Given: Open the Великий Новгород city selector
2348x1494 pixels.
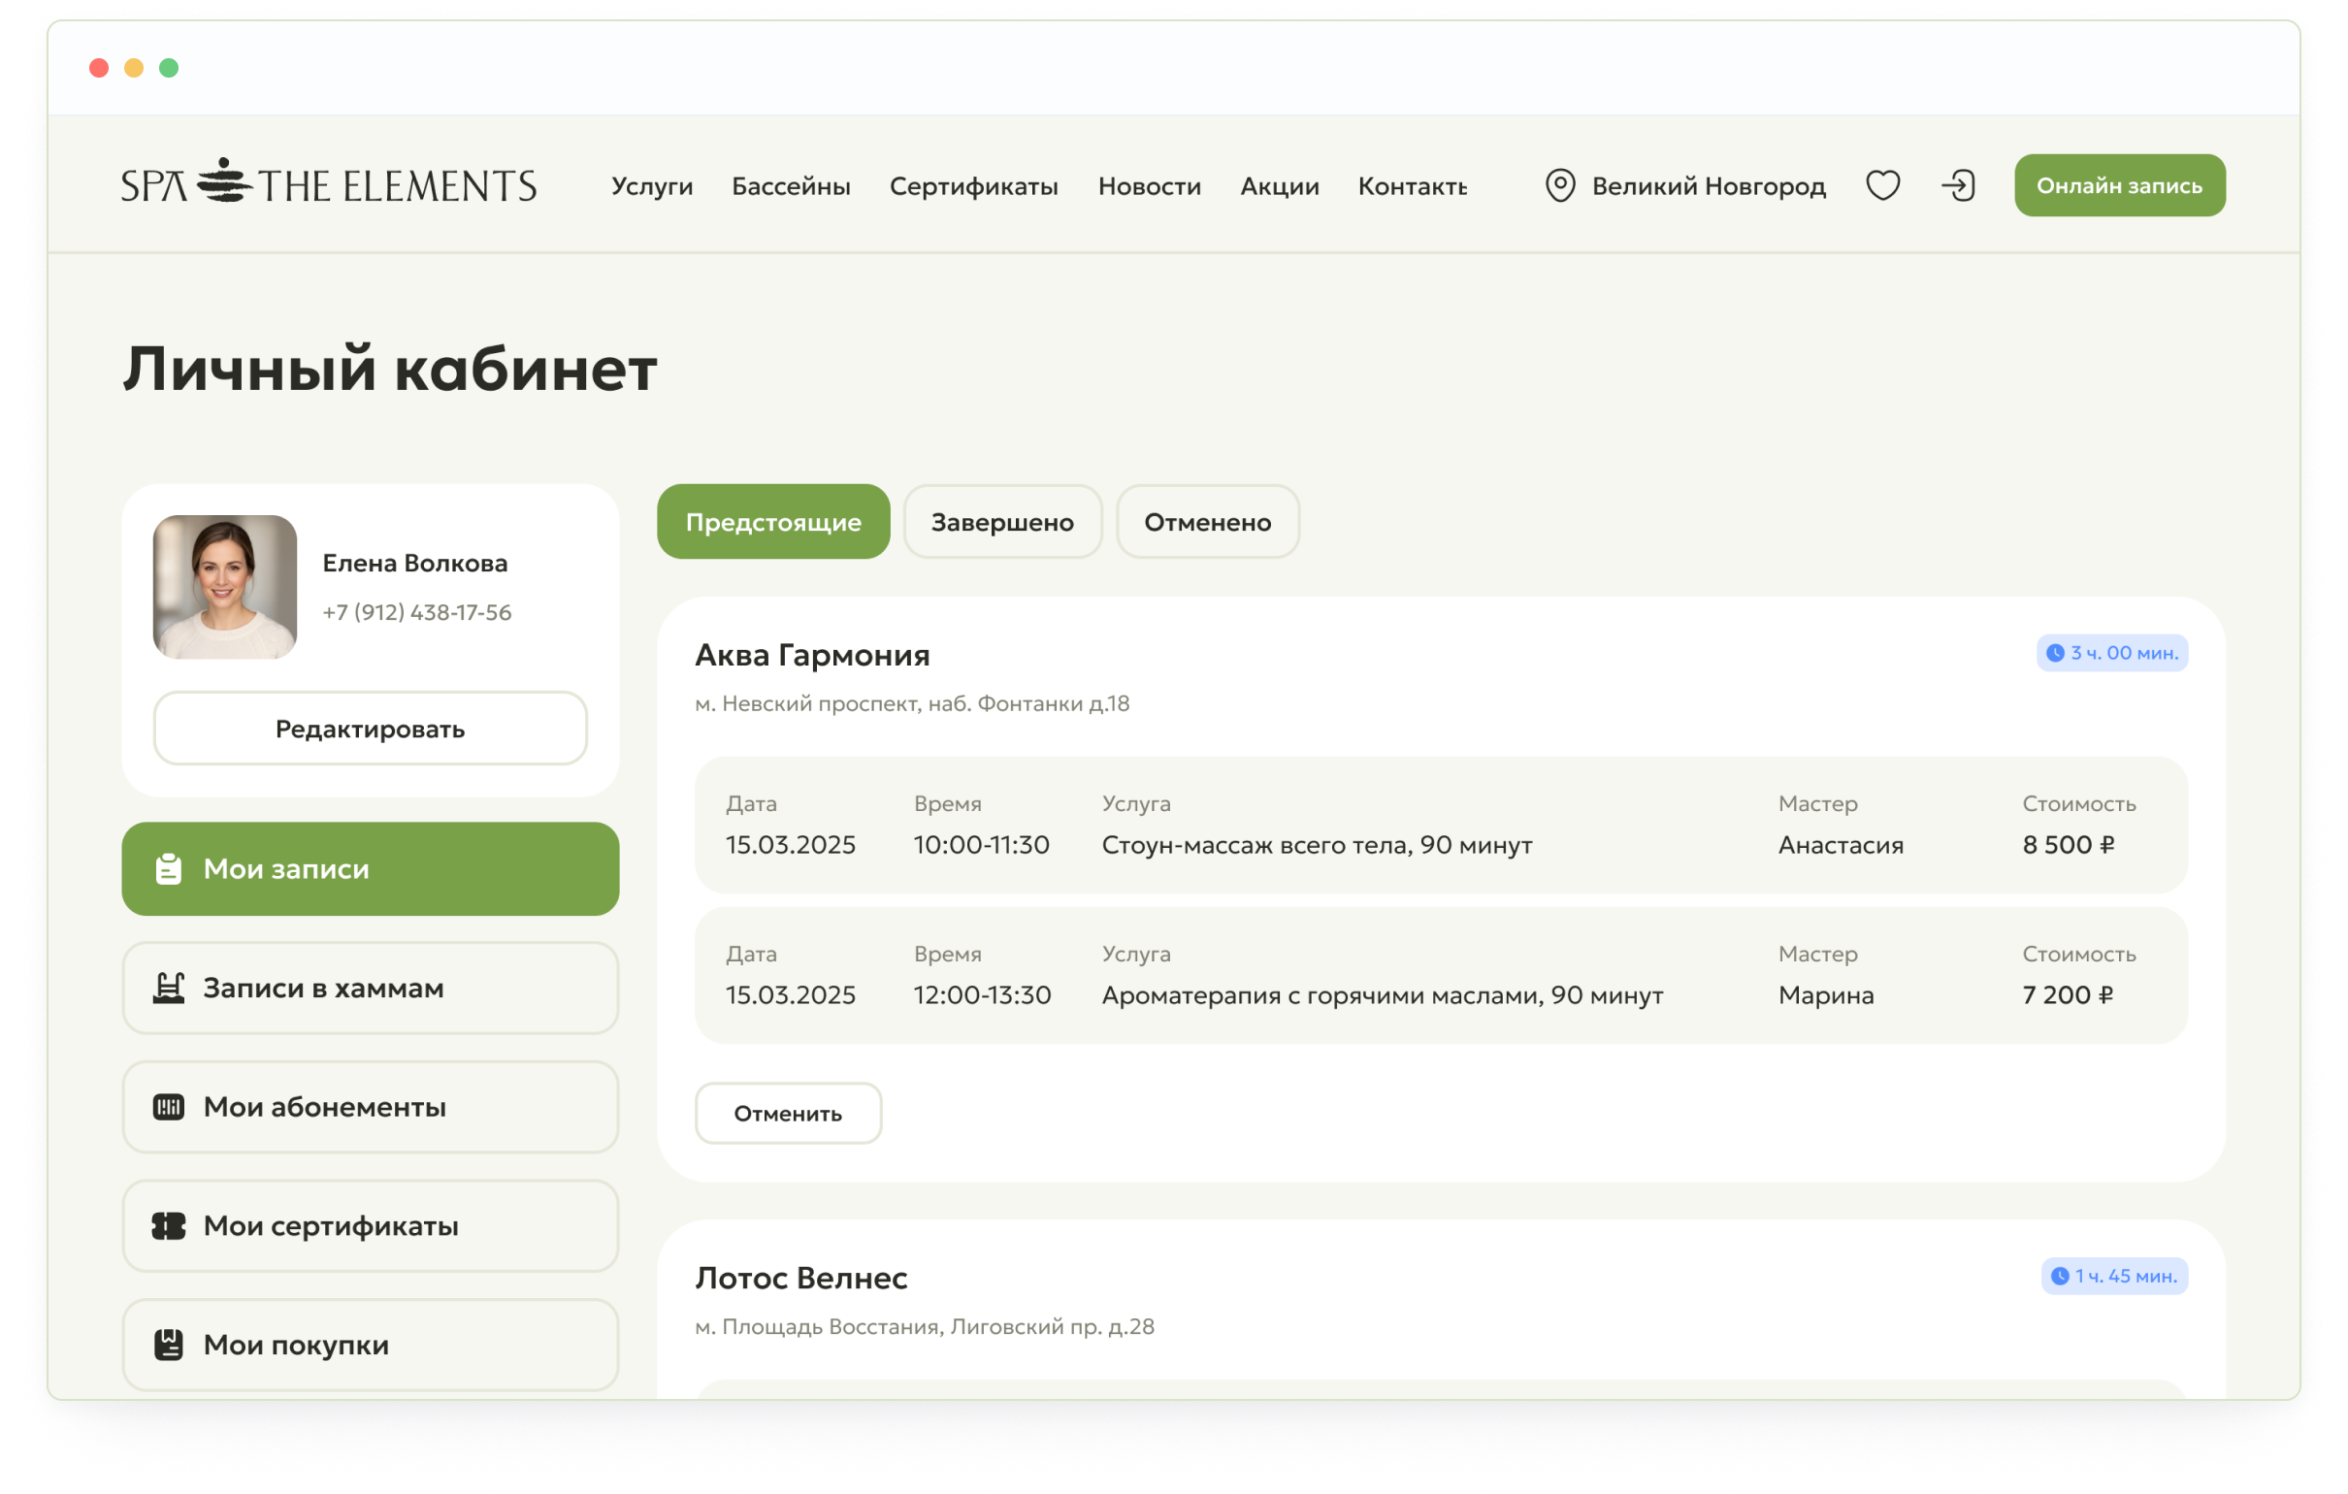Looking at the screenshot, I should point(1686,185).
